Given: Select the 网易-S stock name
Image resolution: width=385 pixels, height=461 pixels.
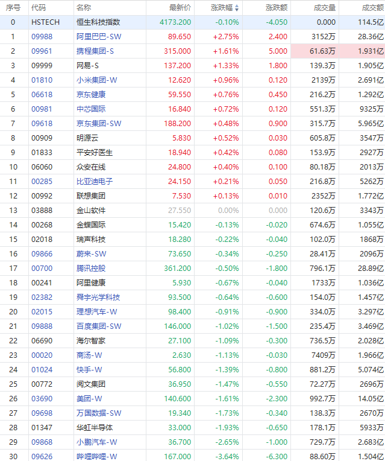Looking at the screenshot, I should (87, 65).
